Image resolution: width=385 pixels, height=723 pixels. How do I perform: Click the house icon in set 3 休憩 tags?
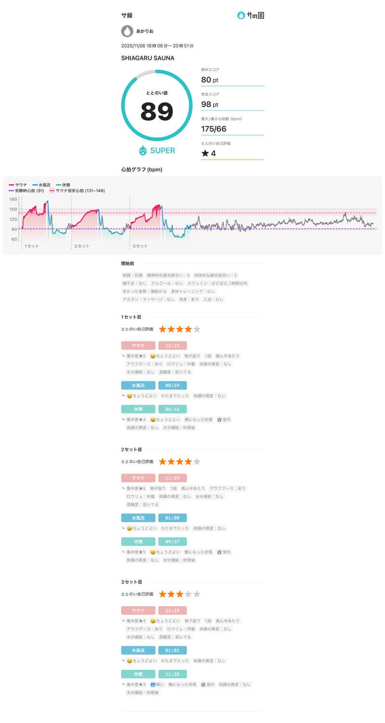pos(203,684)
